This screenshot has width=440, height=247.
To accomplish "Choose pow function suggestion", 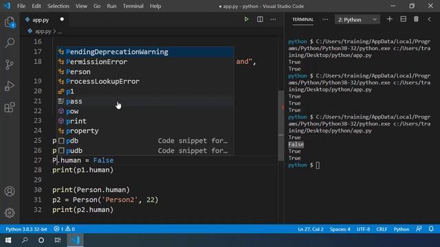I will 145,111.
